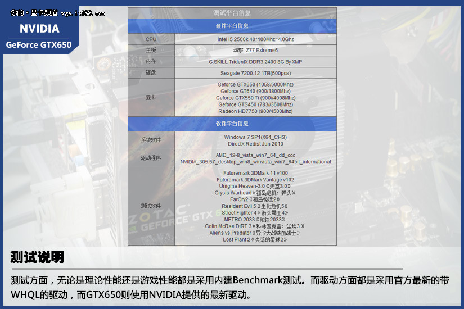
Task: Click 'Radeon HD7750 (900/4500Mhz)' line
Action: click(256, 111)
